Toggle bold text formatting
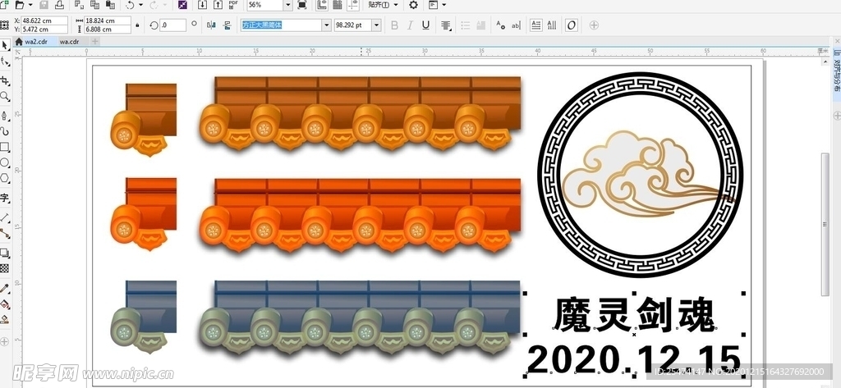This screenshot has width=841, height=388. pyautogui.click(x=394, y=25)
